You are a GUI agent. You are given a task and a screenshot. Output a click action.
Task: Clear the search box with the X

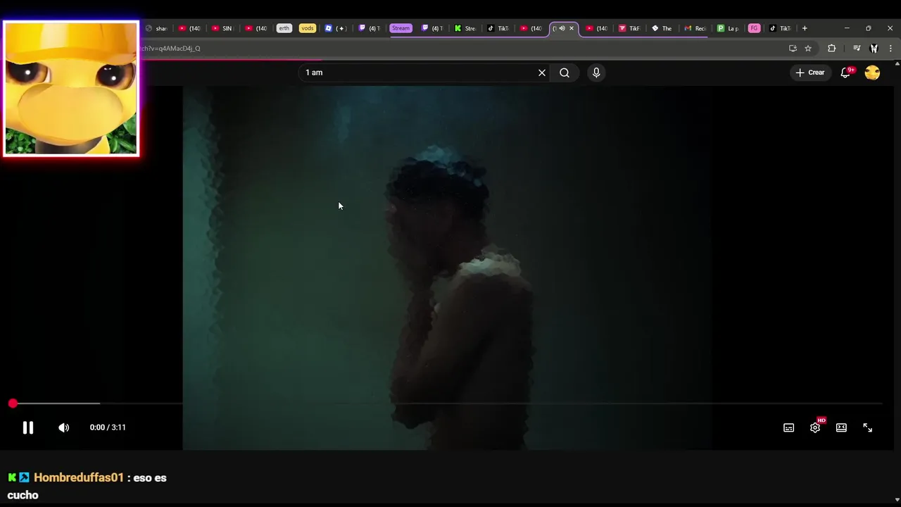[542, 73]
